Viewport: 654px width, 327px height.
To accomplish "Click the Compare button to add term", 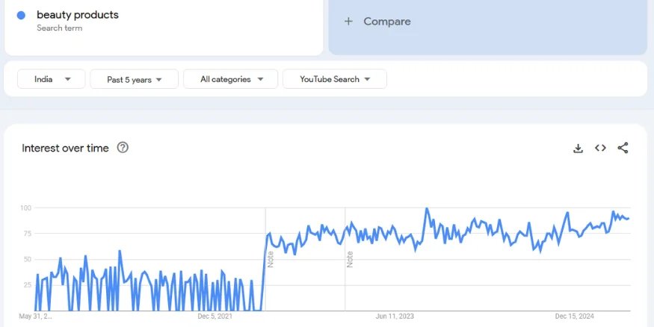I will coord(377,22).
